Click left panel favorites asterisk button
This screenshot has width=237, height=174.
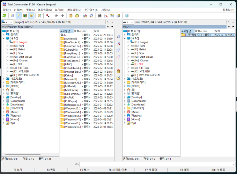point(108,27)
